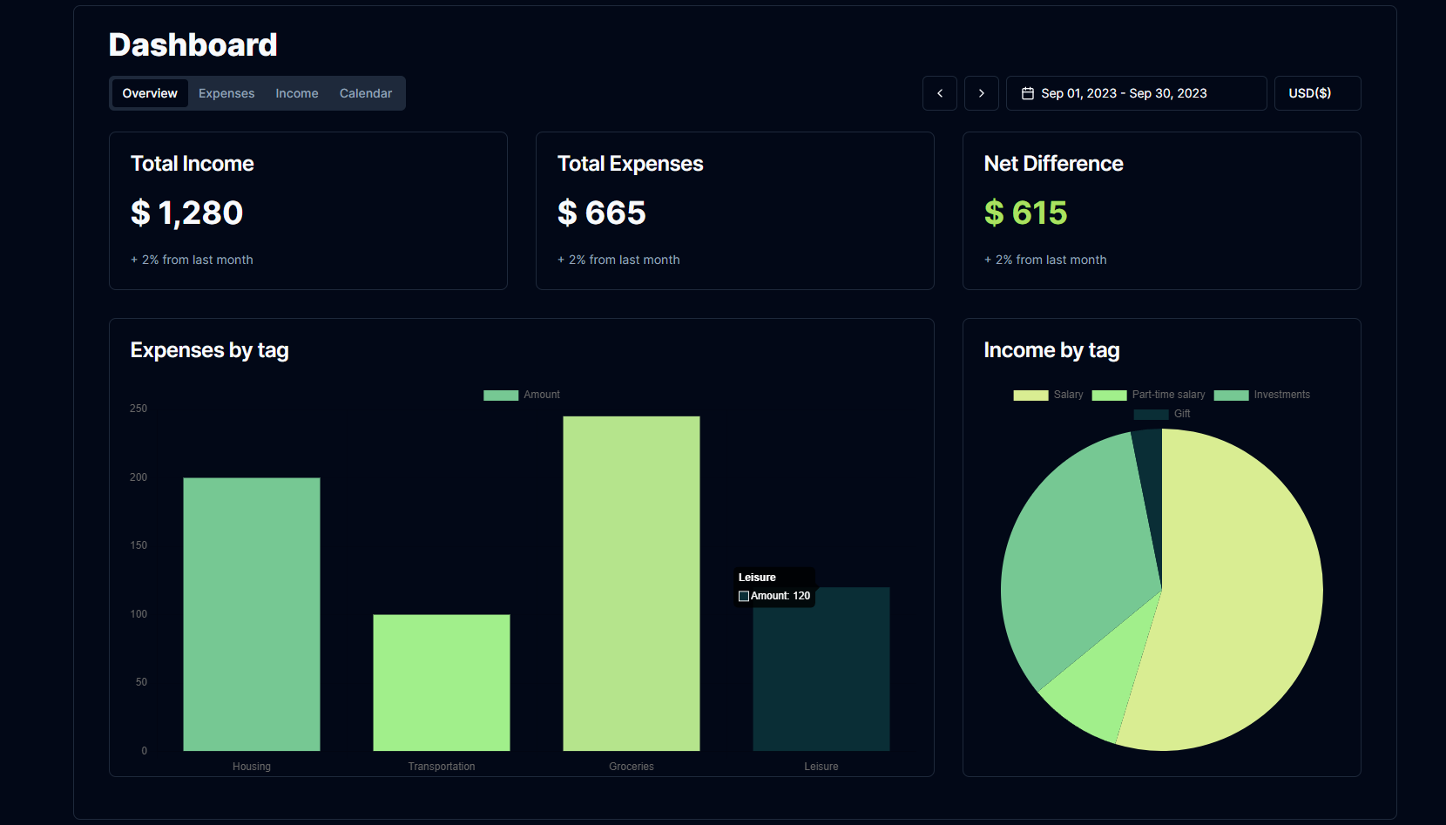Click the Total Income amount $ 1,280
The image size is (1446, 825).
pyautogui.click(x=186, y=213)
